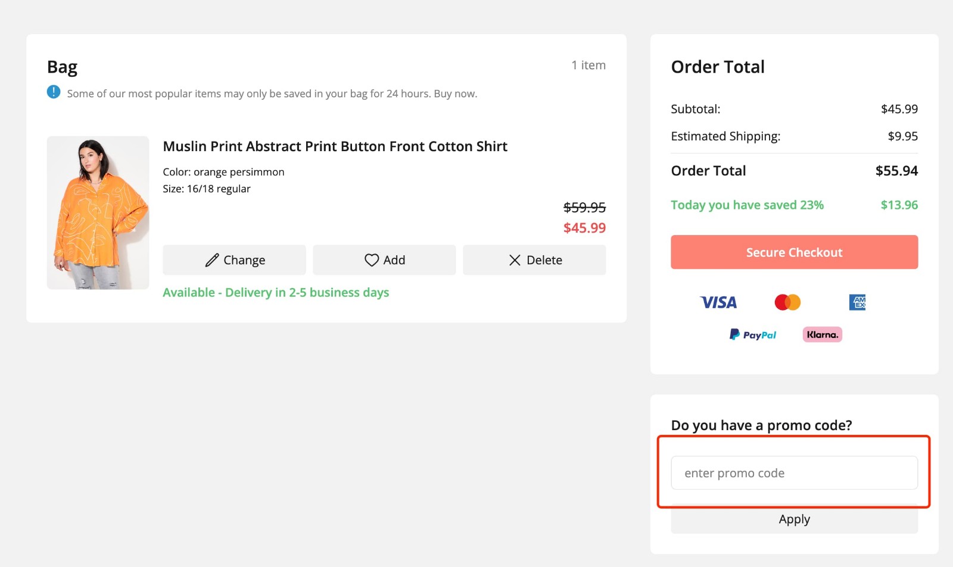953x567 pixels.
Task: Select the Mastercard payment icon
Action: coord(786,302)
